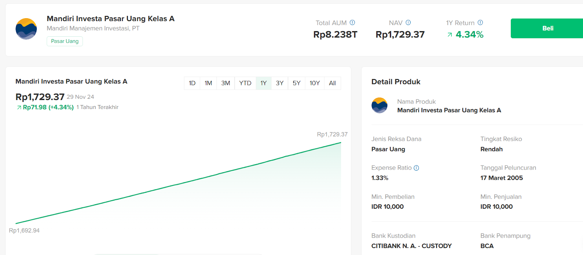This screenshot has width=583, height=255.
Task: Select the 1M chart range
Action: [x=208, y=83]
